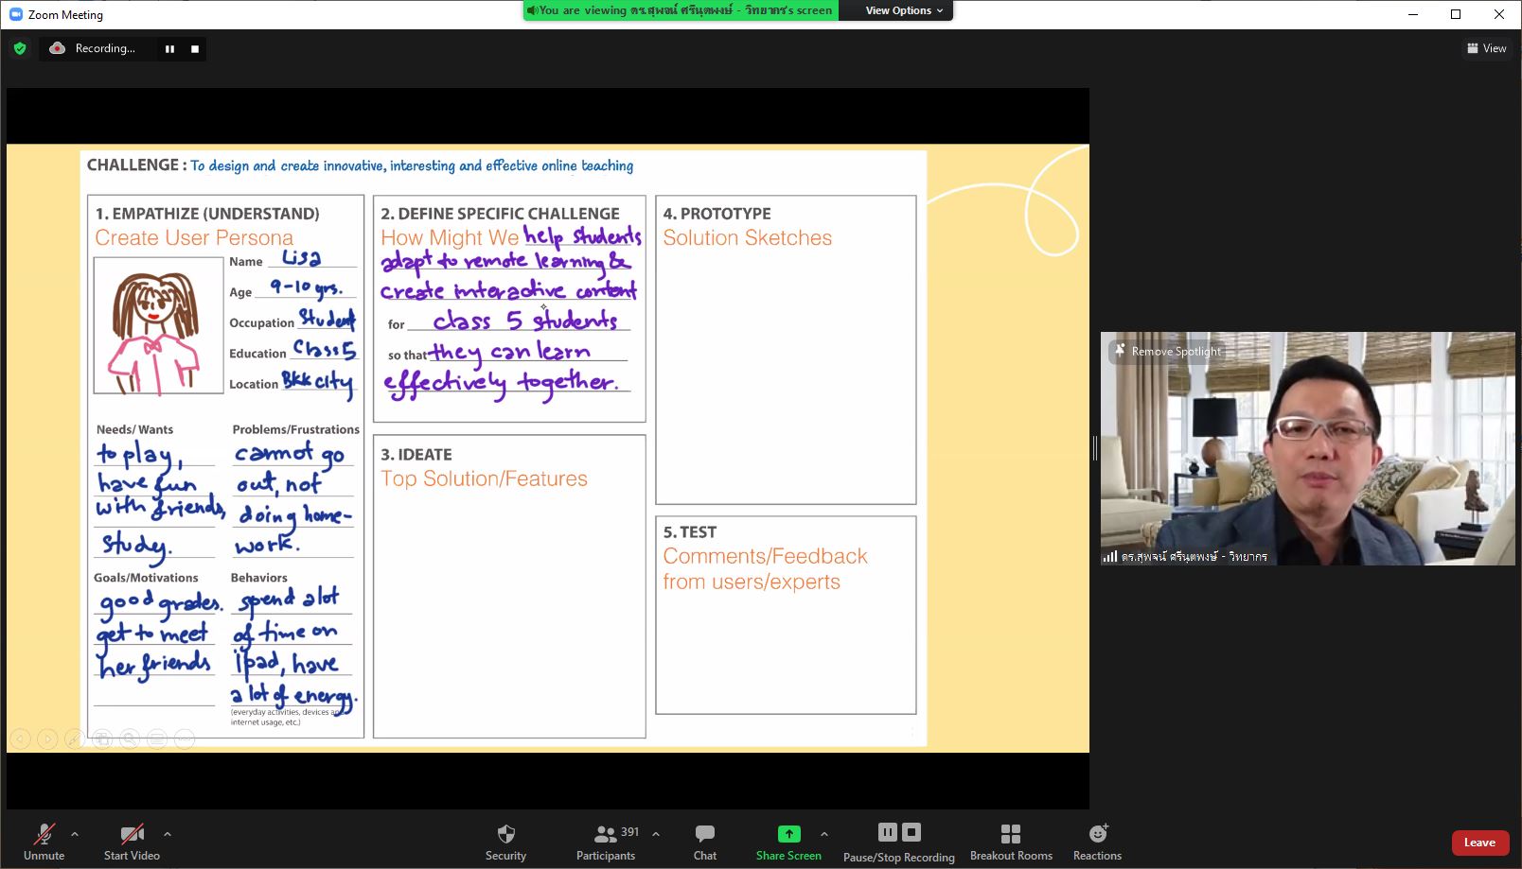Expand video settings arrow next to Start Video
This screenshot has width=1522, height=869.
coord(168,834)
